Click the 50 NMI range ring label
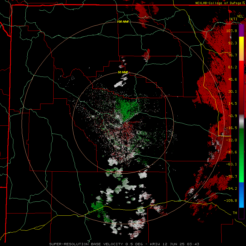Viewport: 246px width, 246px height. point(123,72)
